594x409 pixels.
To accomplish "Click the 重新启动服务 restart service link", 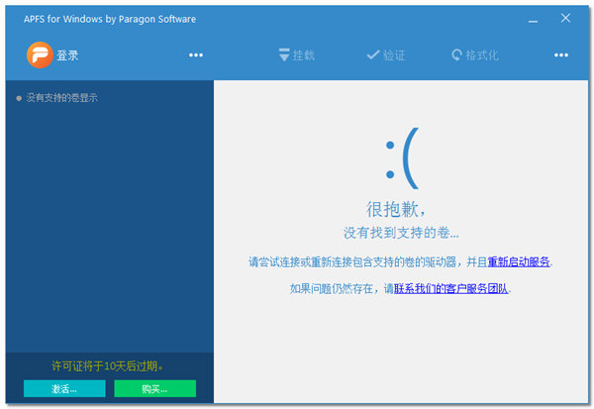I will (519, 261).
